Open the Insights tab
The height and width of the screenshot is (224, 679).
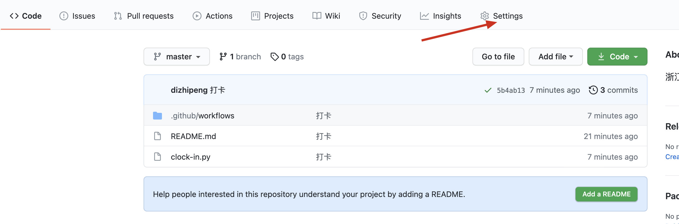[441, 16]
